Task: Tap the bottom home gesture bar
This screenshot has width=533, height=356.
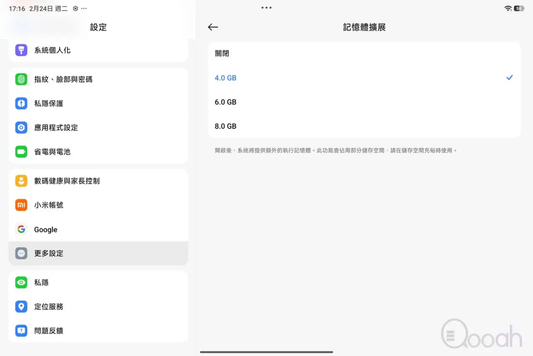Action: 266,352
